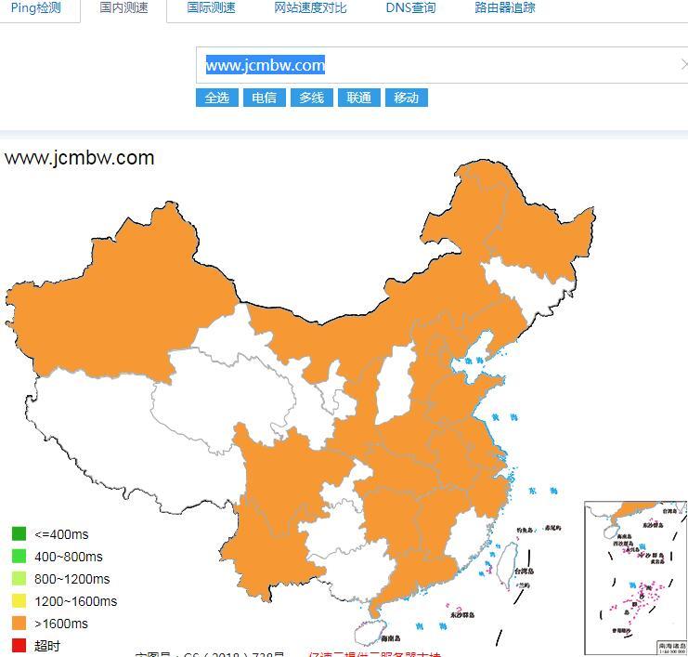Click the <=400ms legend label
Image resolution: width=688 pixels, height=657 pixels.
[61, 534]
